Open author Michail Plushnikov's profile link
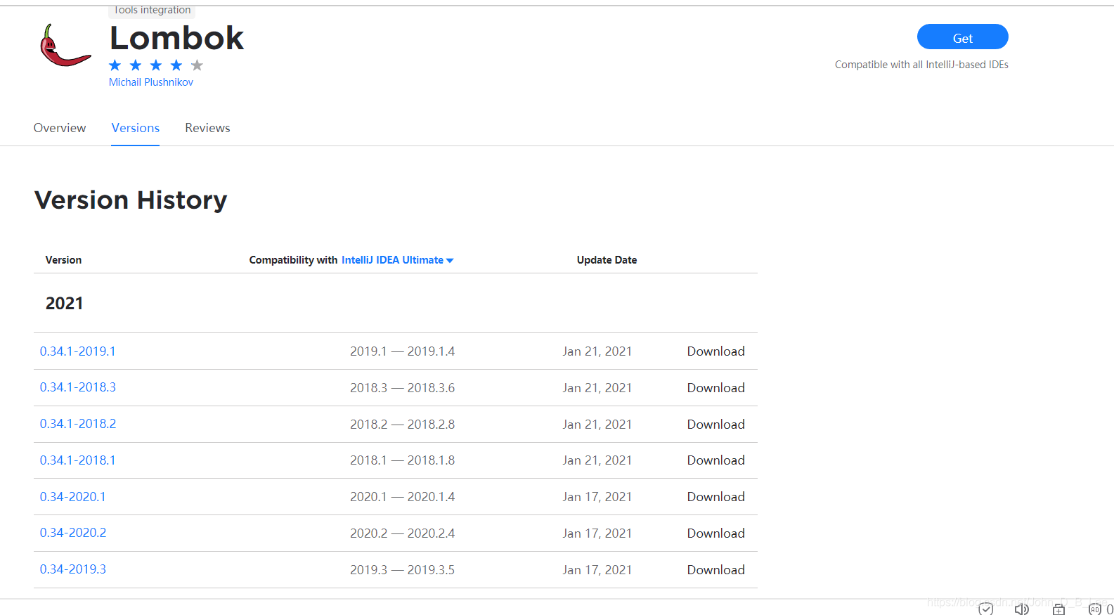The width and height of the screenshot is (1114, 615). [x=151, y=82]
